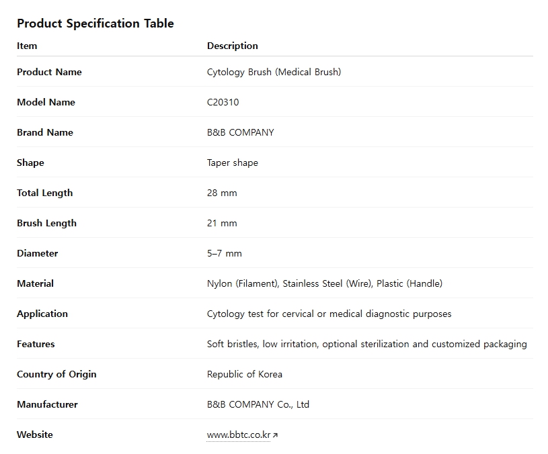Click the external link arrow icon

pyautogui.click(x=276, y=435)
